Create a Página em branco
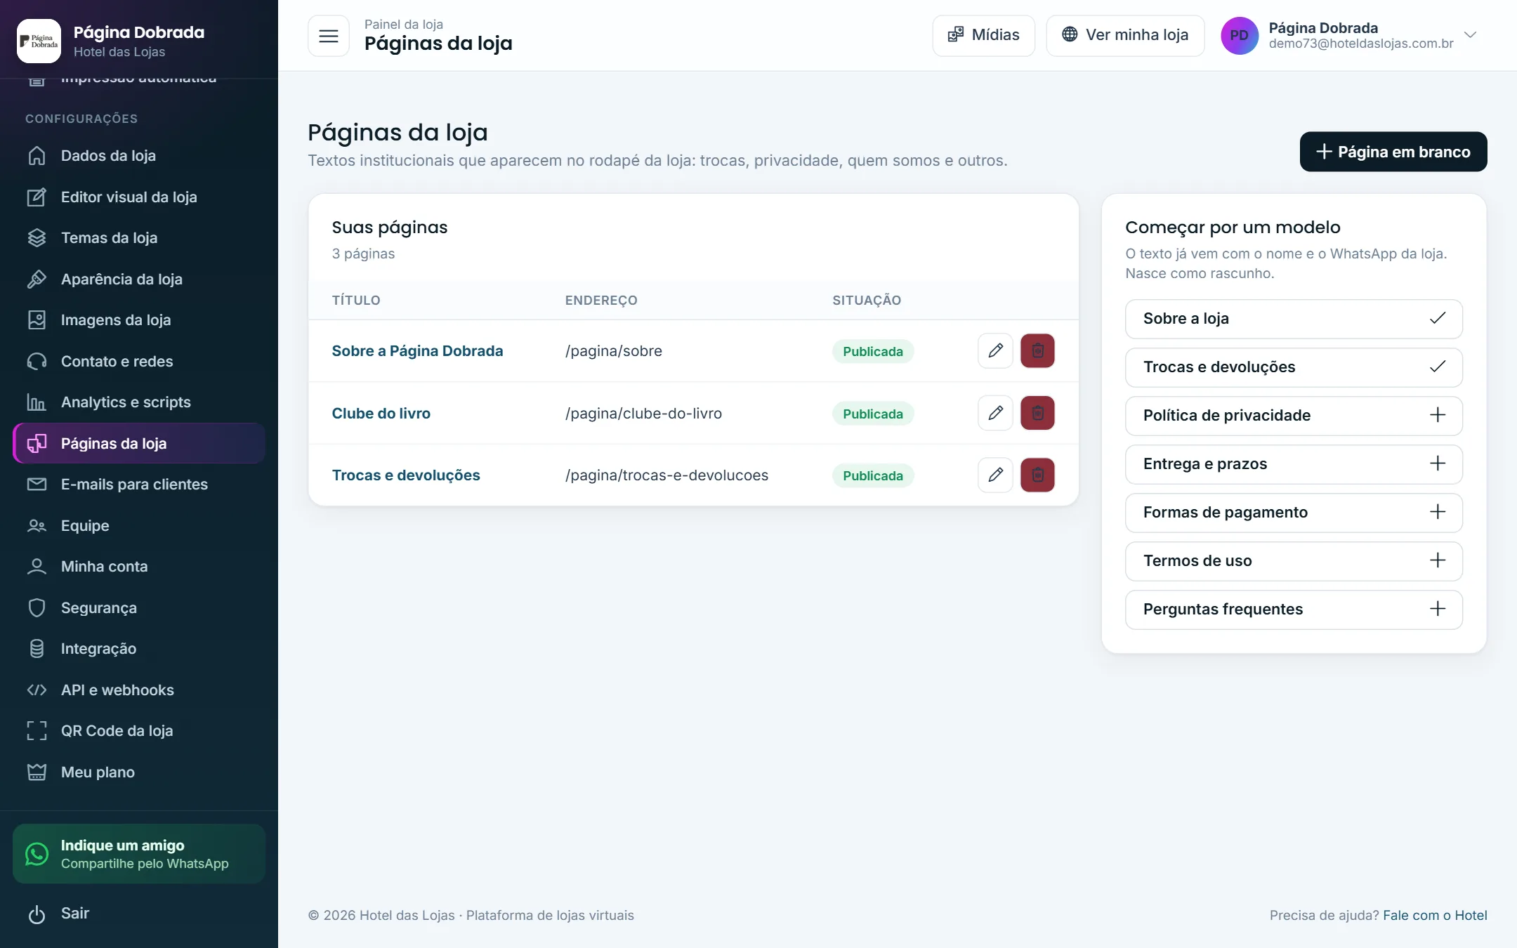Screen dimensions: 1517x948 [x=1393, y=152]
